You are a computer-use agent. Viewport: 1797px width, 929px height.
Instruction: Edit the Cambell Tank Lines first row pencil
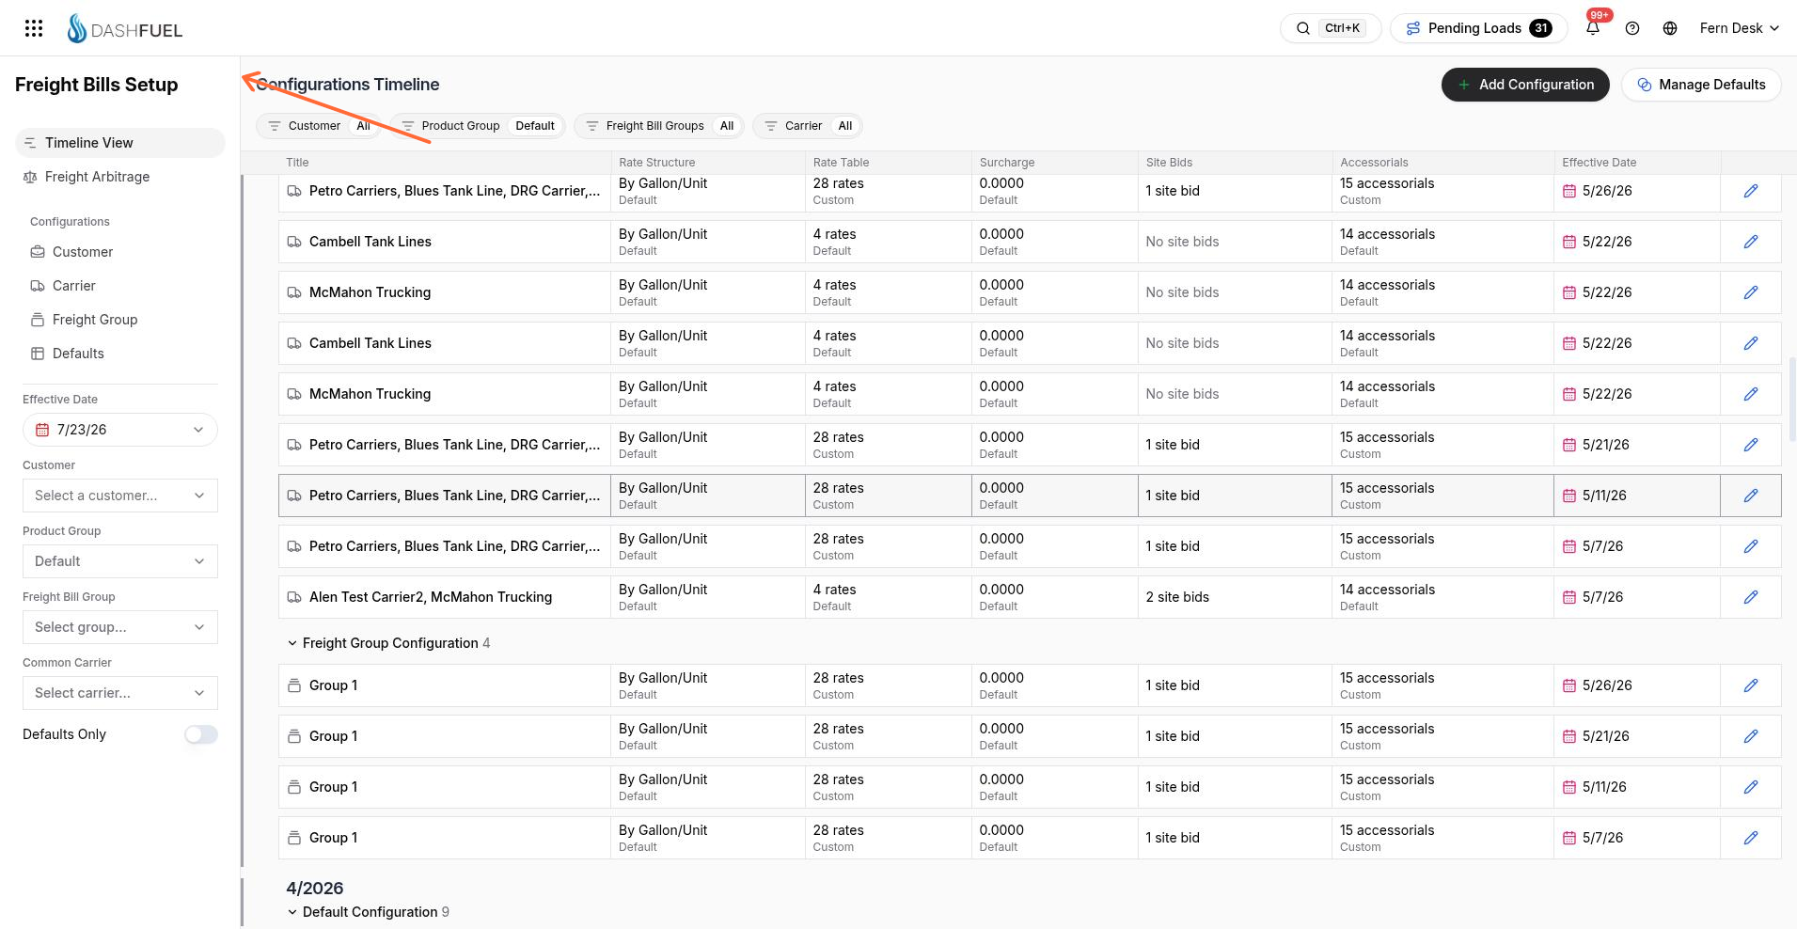1751,242
